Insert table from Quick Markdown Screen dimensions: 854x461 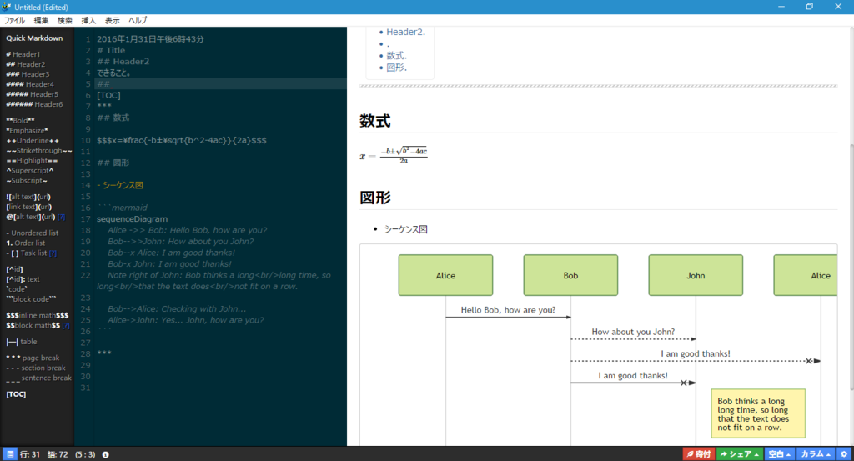pyautogui.click(x=21, y=342)
